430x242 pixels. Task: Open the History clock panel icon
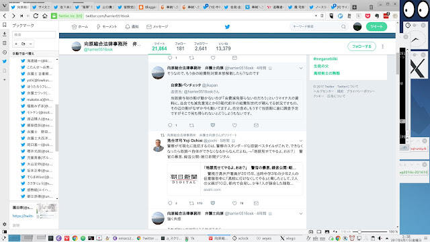point(5,52)
